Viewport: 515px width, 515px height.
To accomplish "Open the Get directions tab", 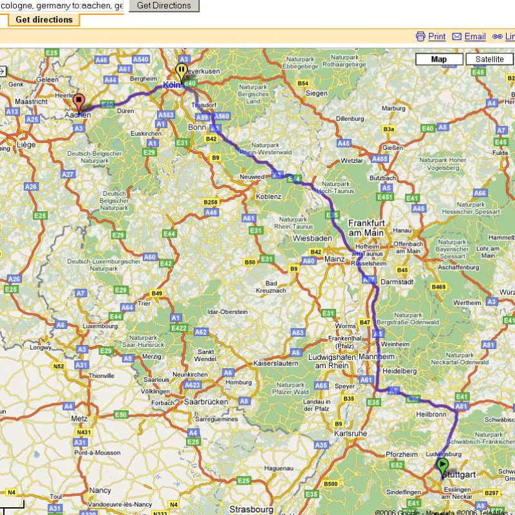I will 44,19.
